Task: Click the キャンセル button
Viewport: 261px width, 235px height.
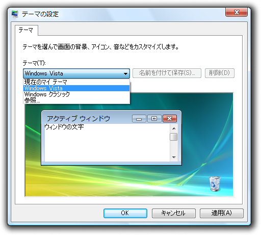Action: click(173, 213)
